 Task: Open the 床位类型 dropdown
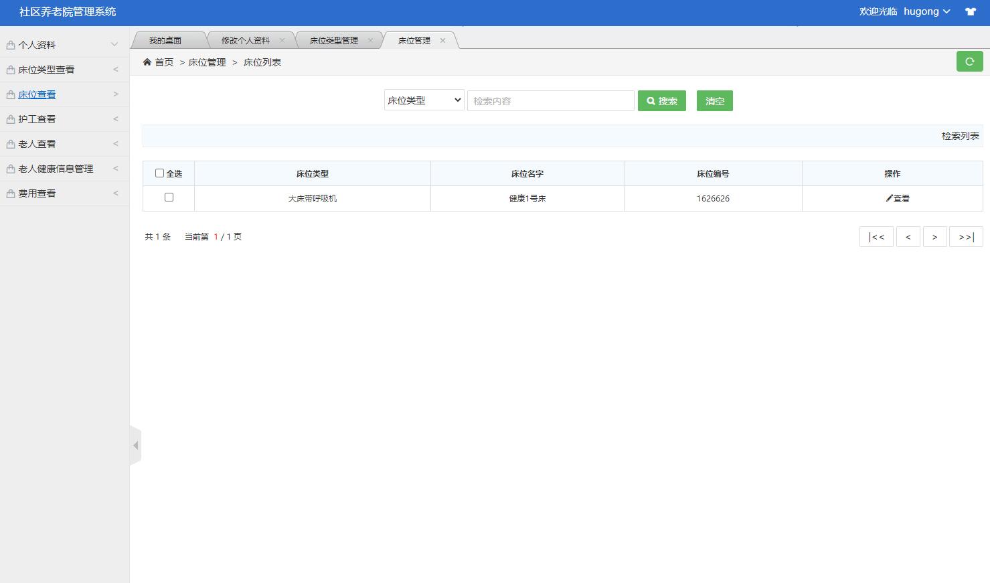click(423, 100)
